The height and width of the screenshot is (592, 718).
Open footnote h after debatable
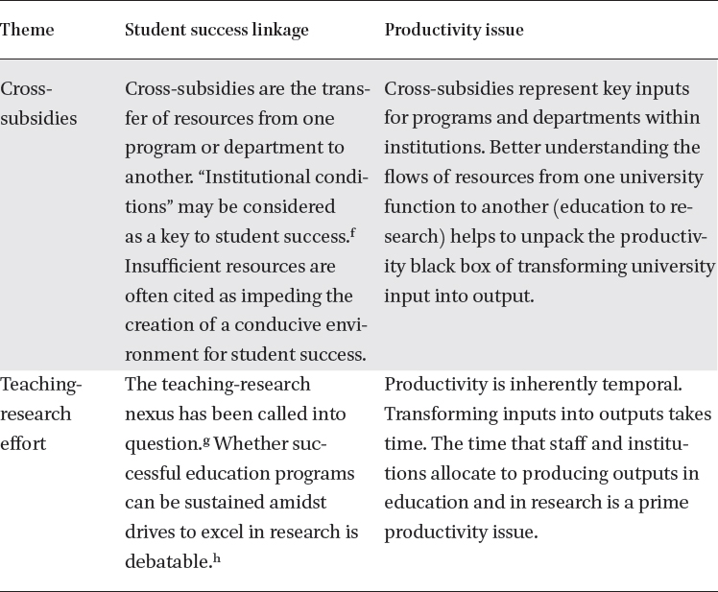(217, 557)
